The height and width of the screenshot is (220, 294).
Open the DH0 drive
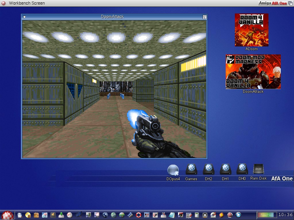click(x=242, y=169)
